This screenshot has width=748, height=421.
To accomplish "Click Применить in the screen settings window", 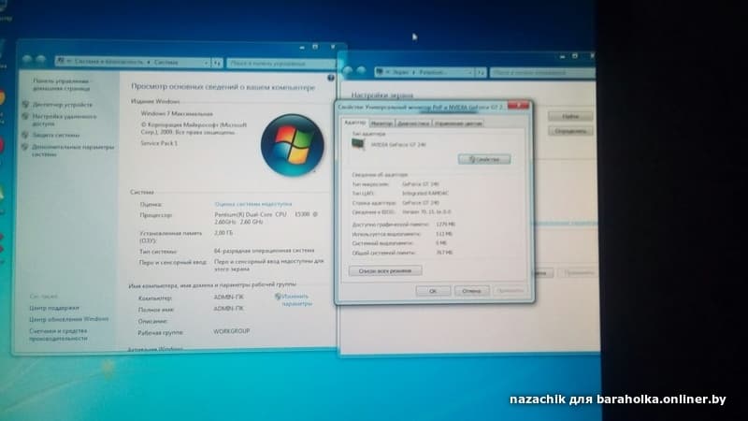I will [x=579, y=273].
